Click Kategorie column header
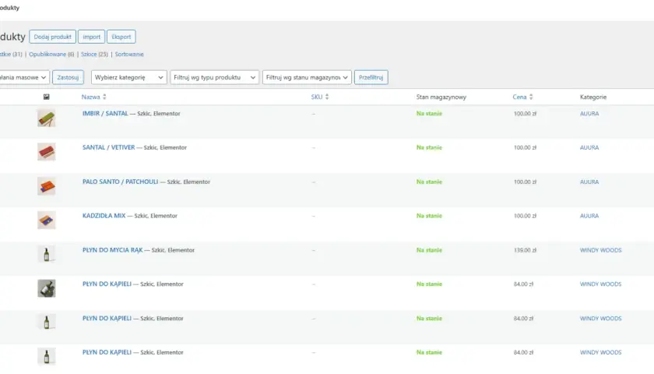 592,97
